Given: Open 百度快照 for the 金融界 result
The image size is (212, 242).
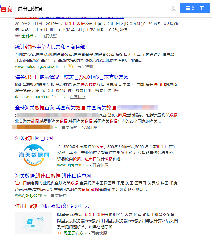Looking at the screenshot, I should (49, 36).
